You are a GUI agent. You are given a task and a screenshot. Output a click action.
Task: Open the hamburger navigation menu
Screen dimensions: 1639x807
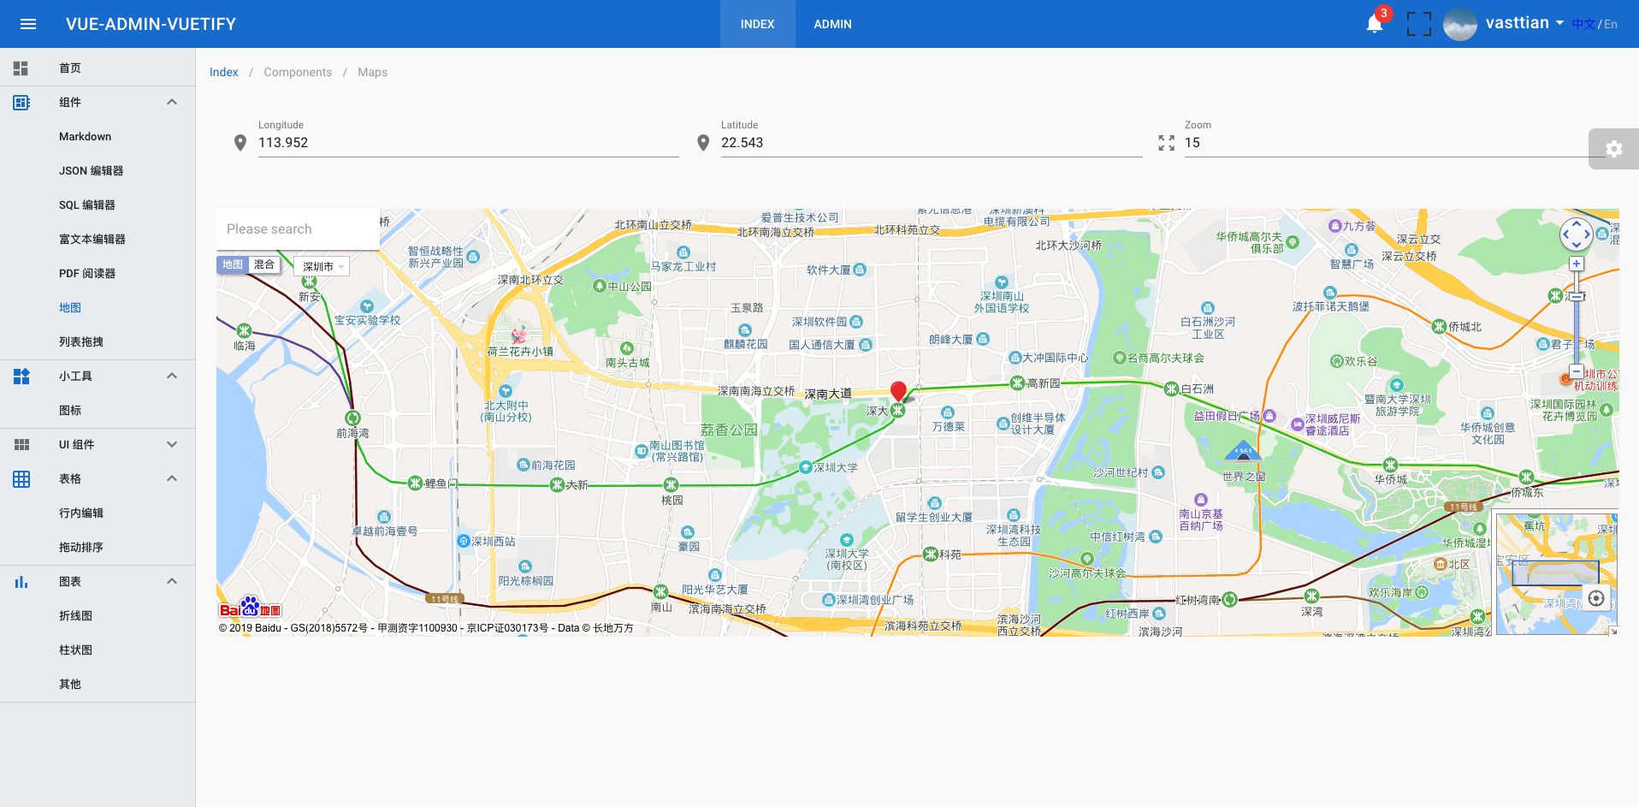coord(28,24)
